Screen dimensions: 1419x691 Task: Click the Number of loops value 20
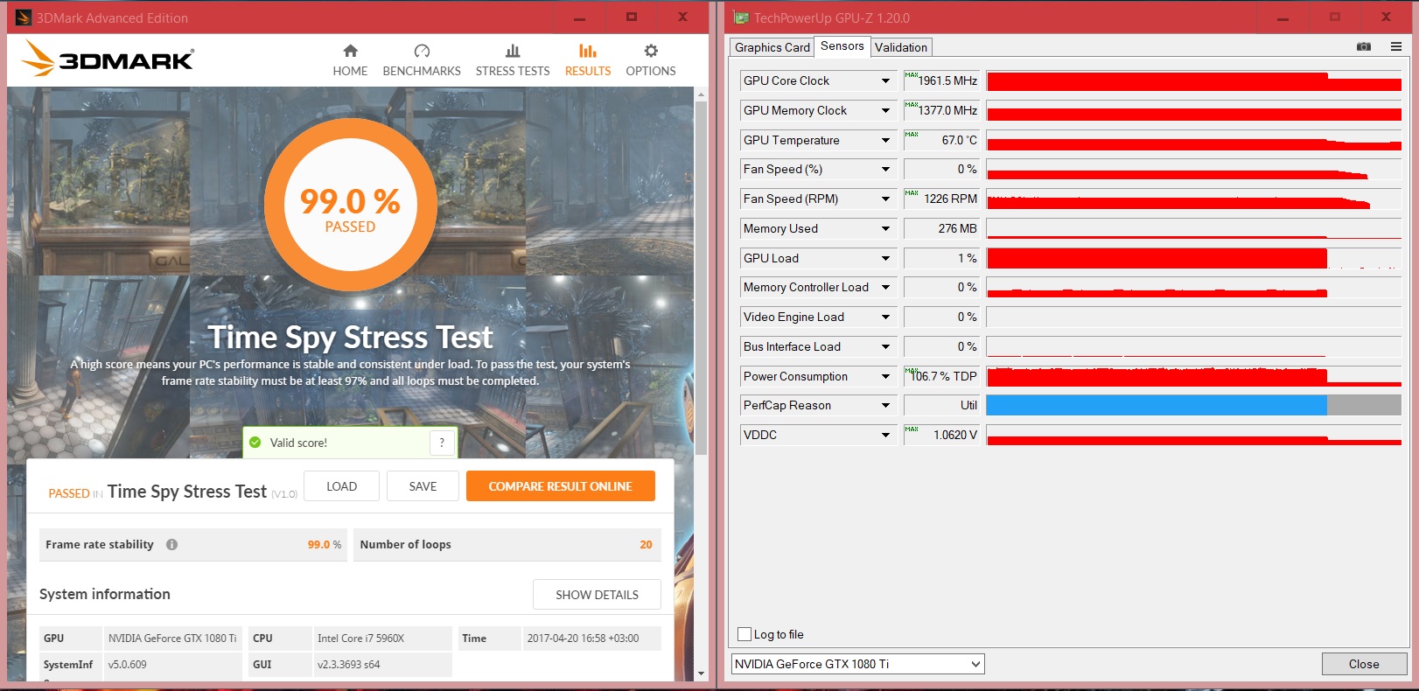point(646,544)
